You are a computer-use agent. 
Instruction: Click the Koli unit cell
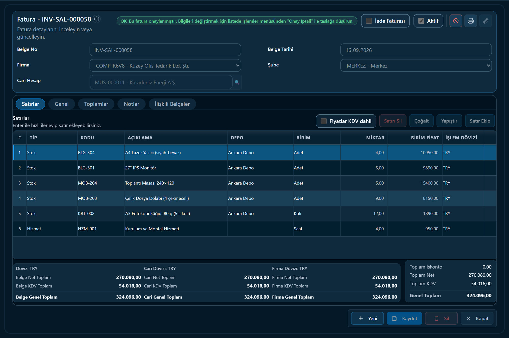(x=317, y=214)
